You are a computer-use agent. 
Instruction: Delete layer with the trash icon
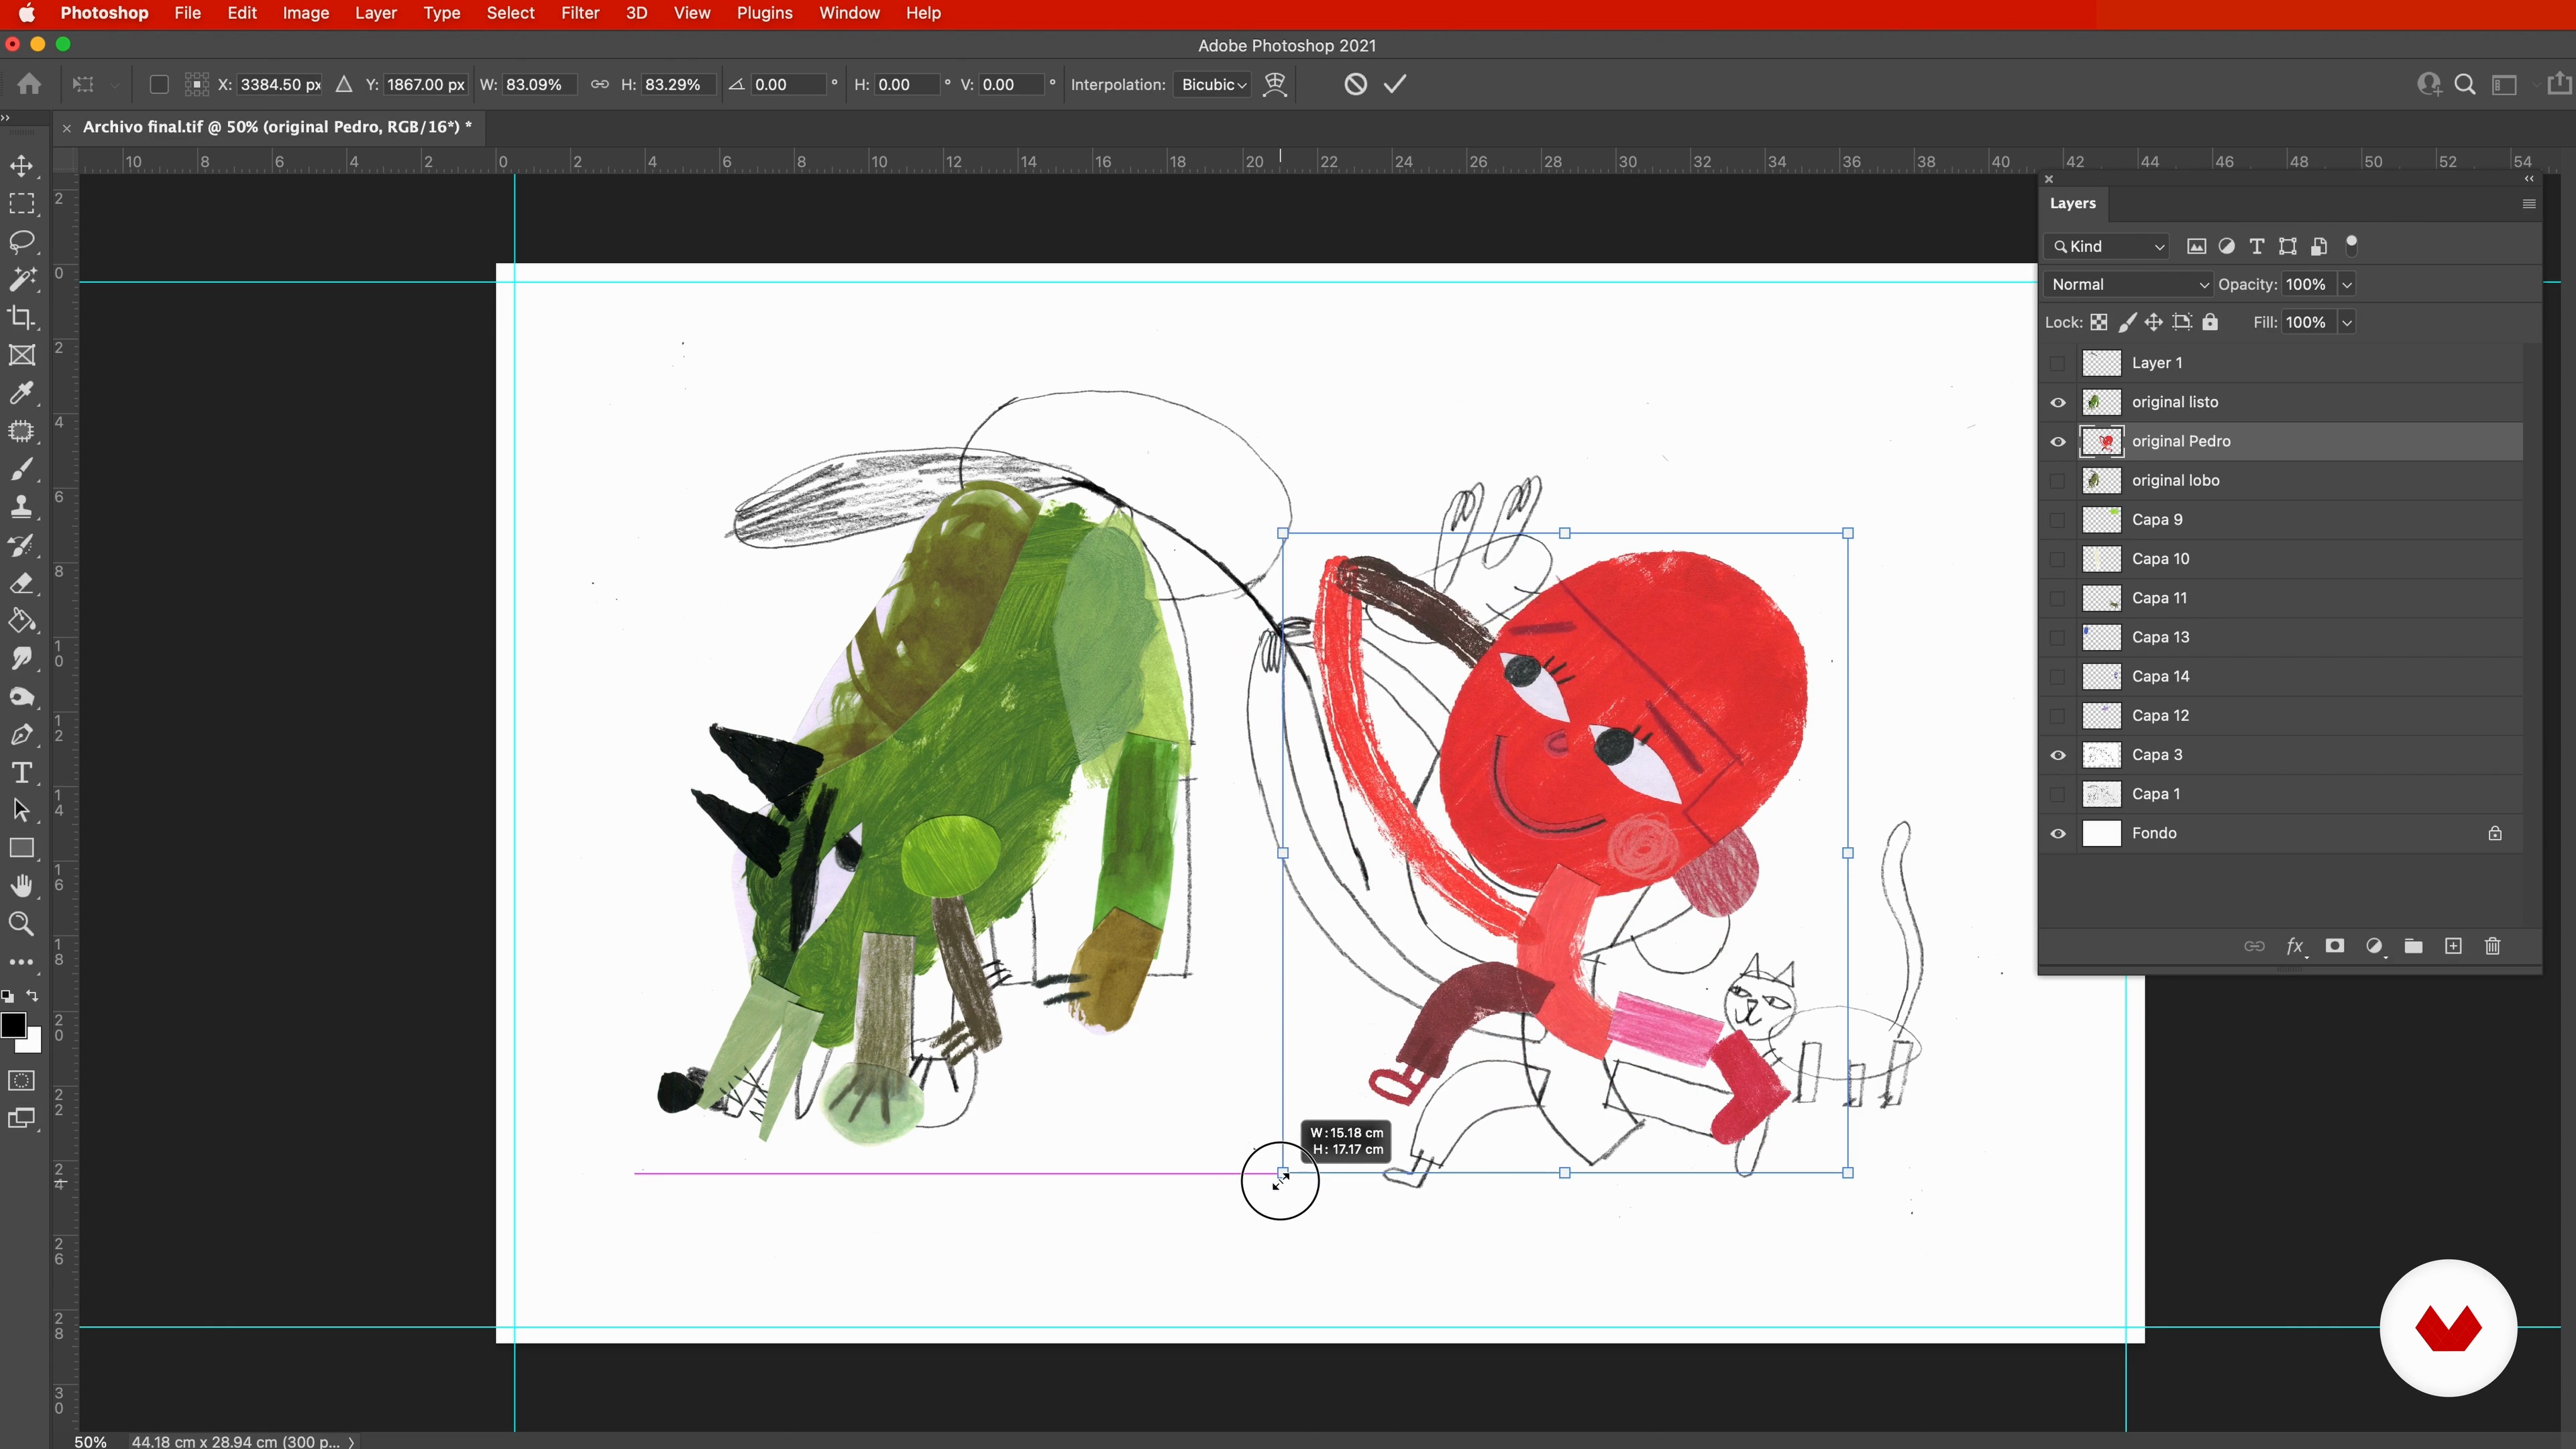2493,946
